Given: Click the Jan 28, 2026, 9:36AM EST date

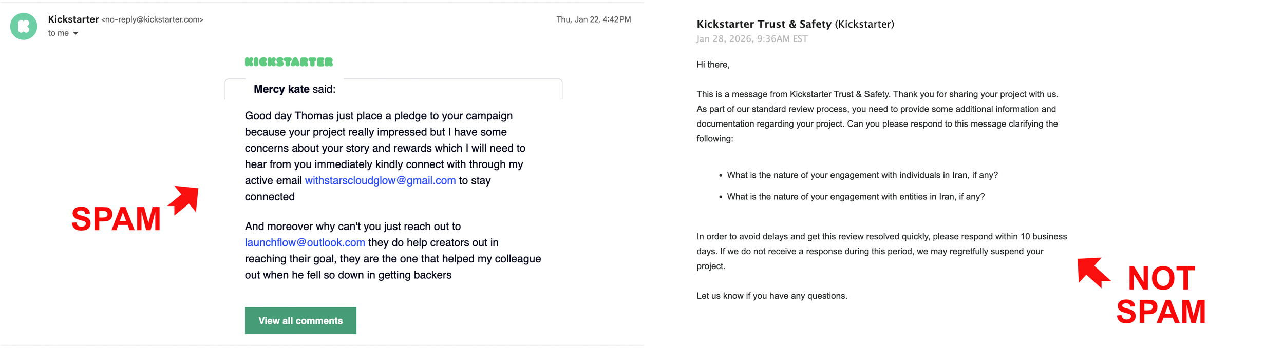Looking at the screenshot, I should click(752, 39).
